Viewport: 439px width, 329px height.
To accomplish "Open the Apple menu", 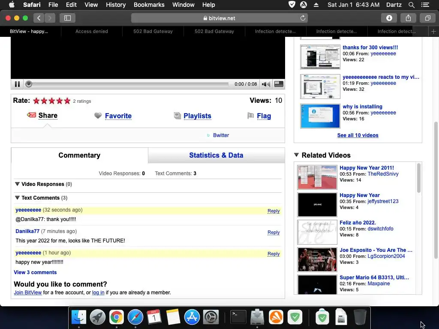I will pyautogui.click(x=12, y=5).
